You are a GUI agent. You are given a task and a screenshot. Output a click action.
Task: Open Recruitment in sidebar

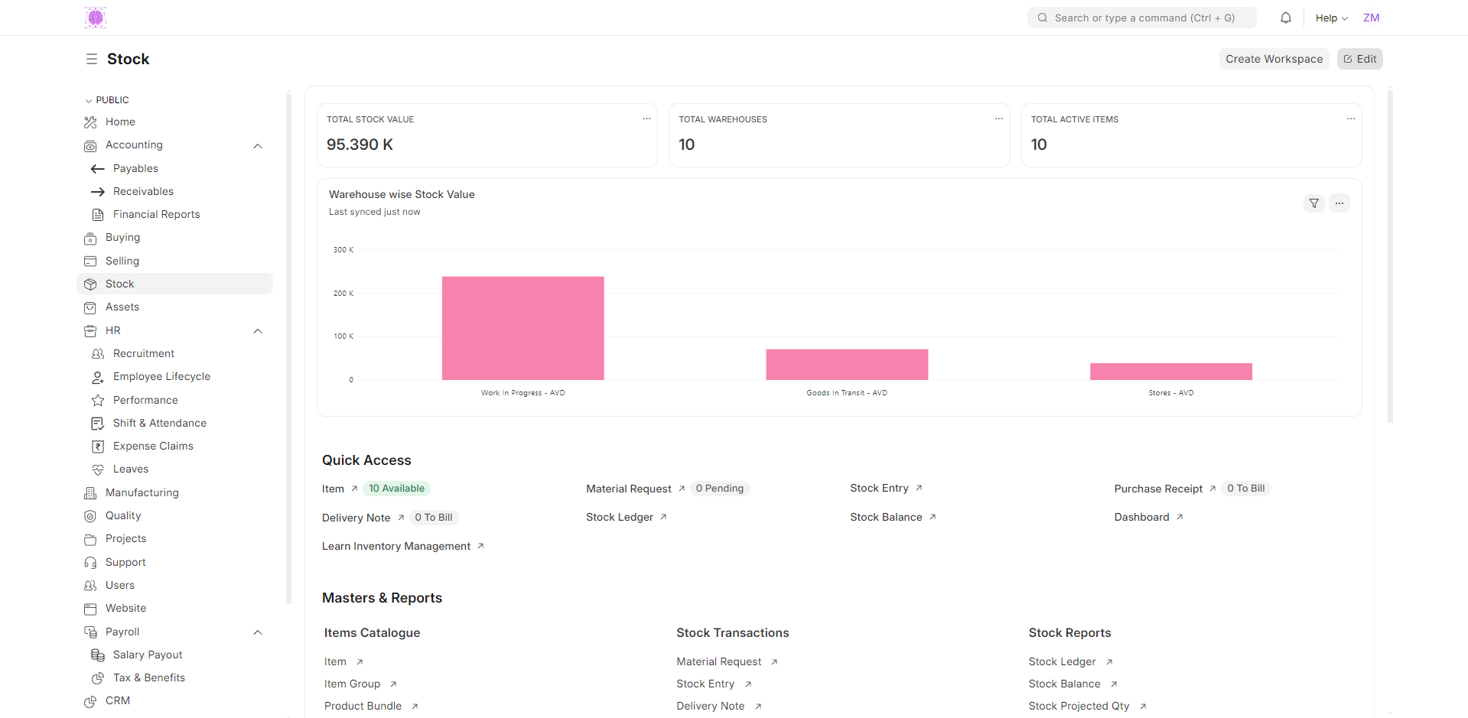point(143,354)
